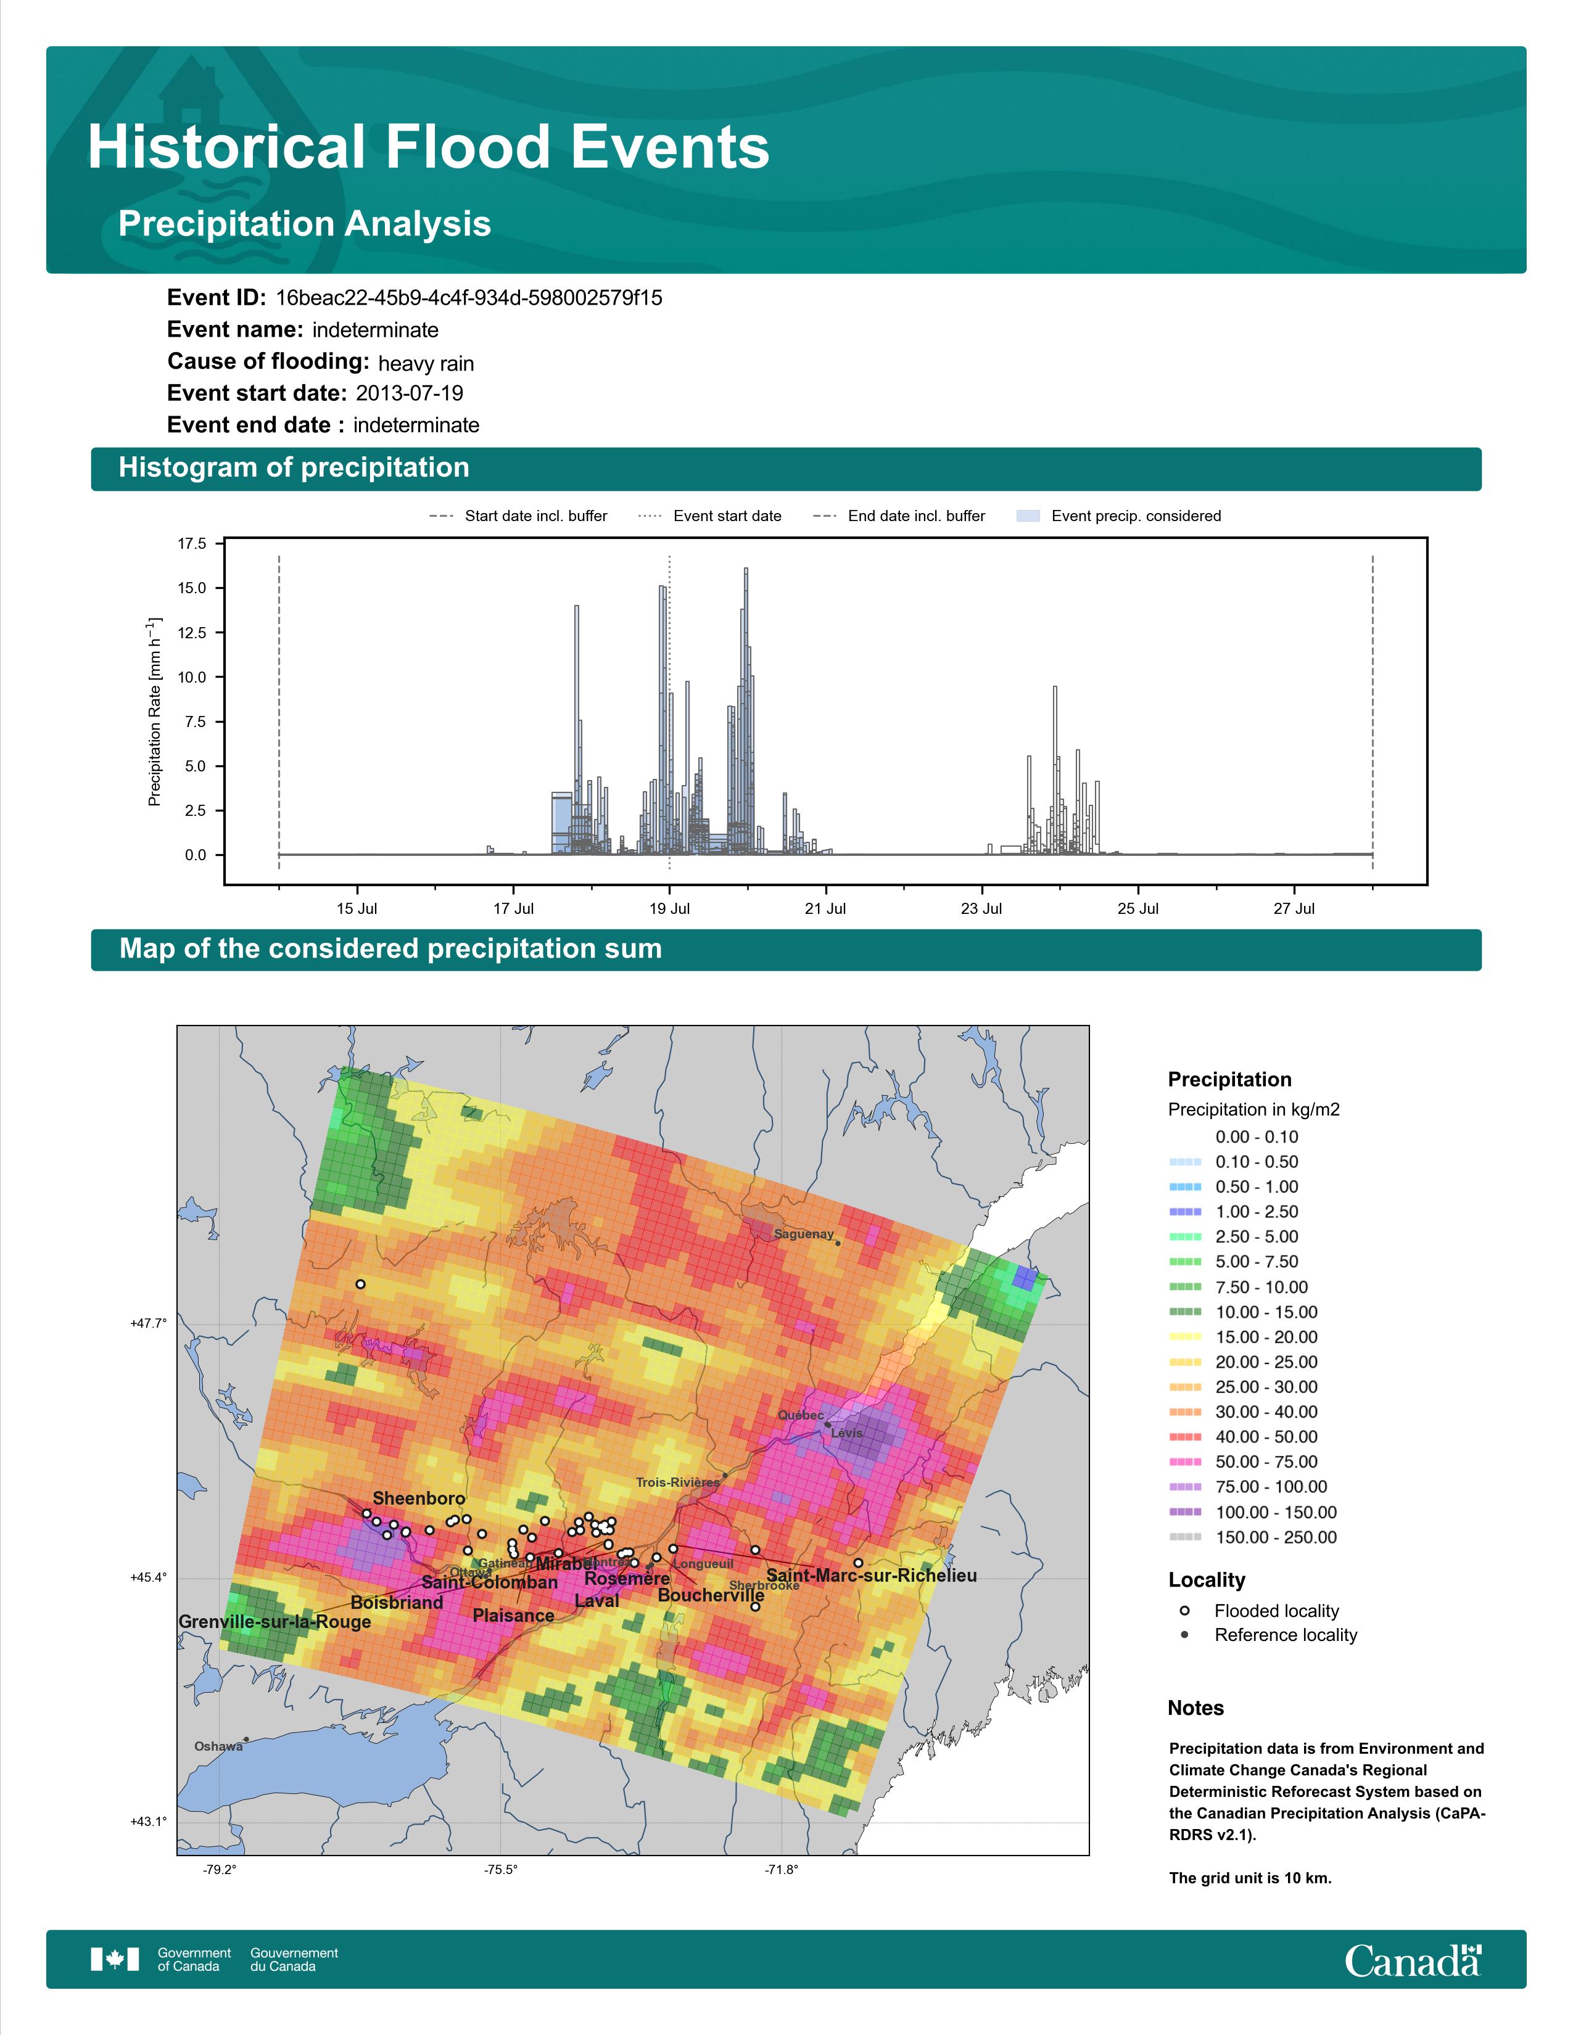The width and height of the screenshot is (1573, 2035).
Task: Click the Saguenay map label
Action: (804, 1235)
